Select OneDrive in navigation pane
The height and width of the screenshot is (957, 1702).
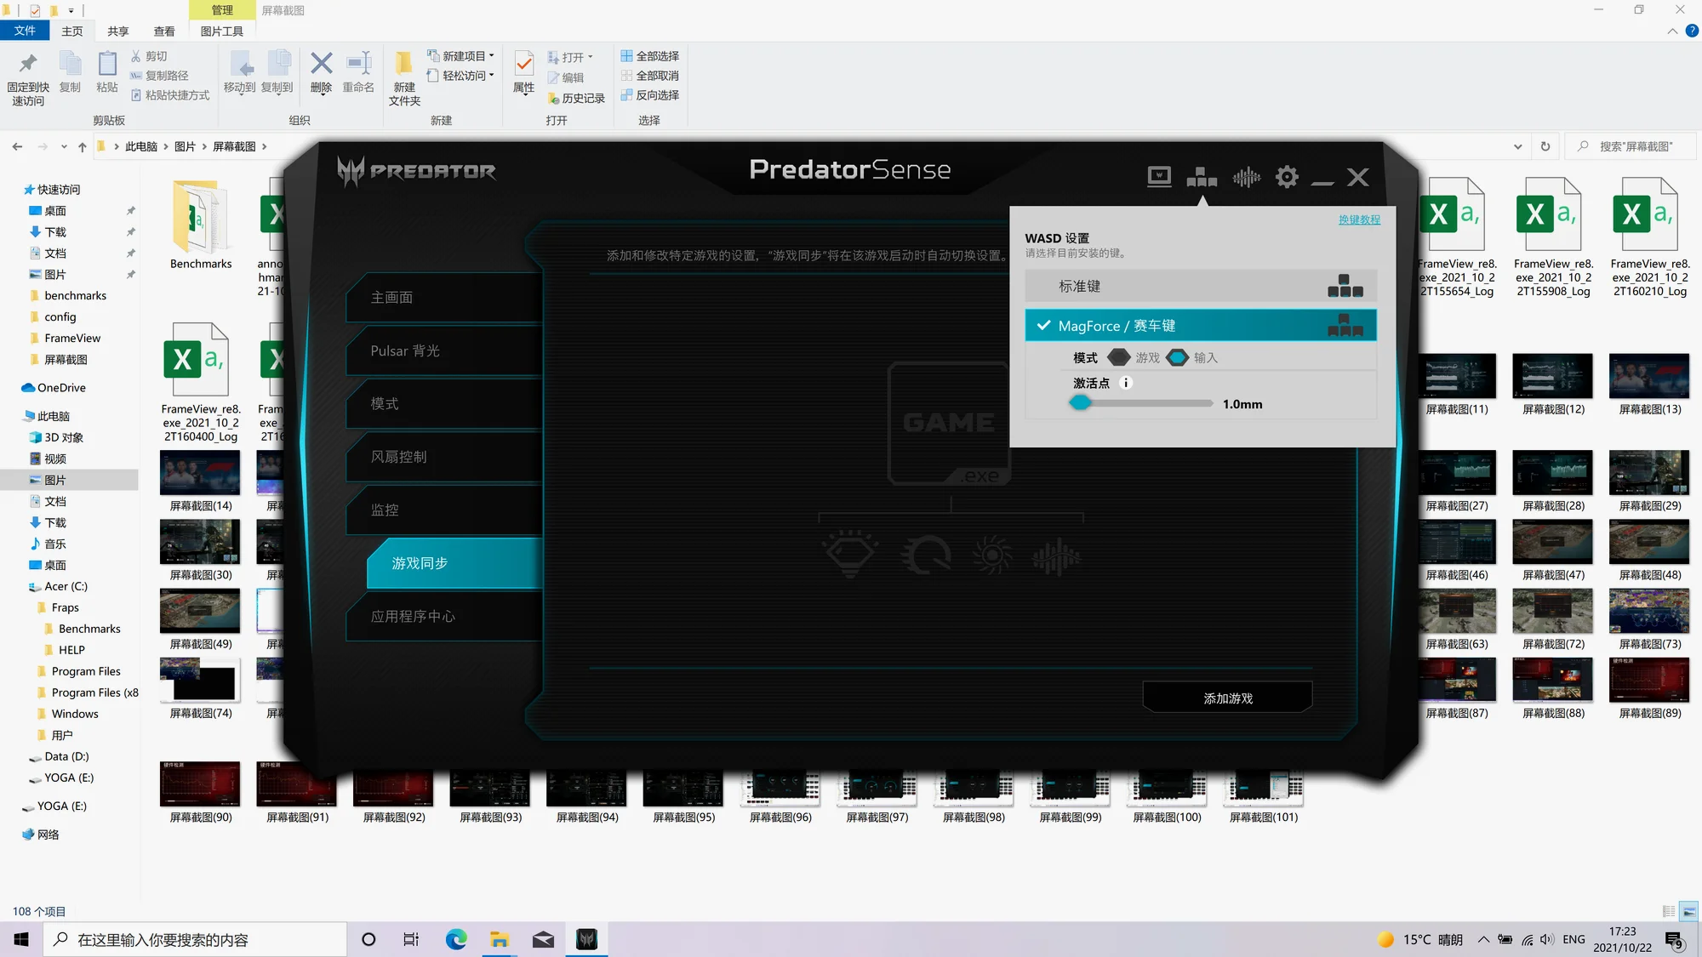(61, 387)
